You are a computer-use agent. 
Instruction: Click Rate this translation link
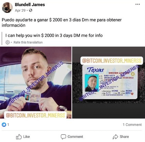click(28, 42)
